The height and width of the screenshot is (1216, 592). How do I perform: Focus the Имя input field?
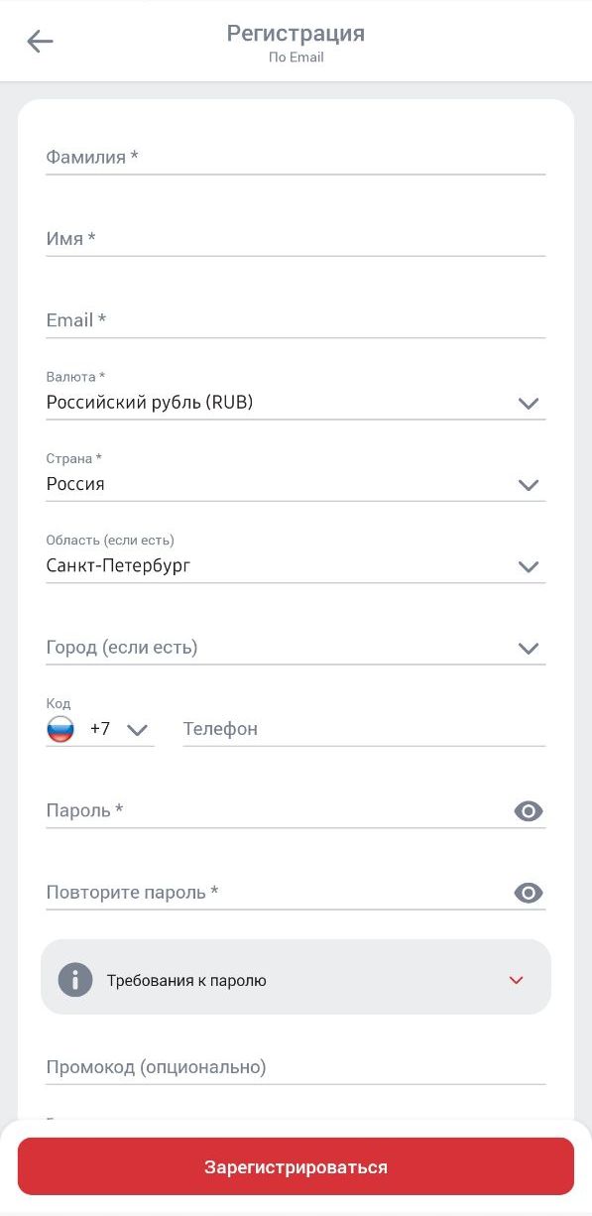[x=296, y=238]
